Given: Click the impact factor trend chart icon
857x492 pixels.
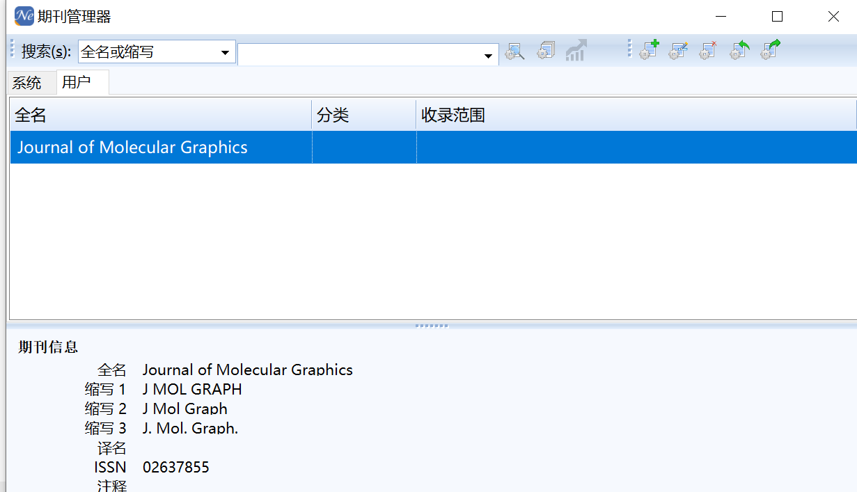Looking at the screenshot, I should (576, 51).
